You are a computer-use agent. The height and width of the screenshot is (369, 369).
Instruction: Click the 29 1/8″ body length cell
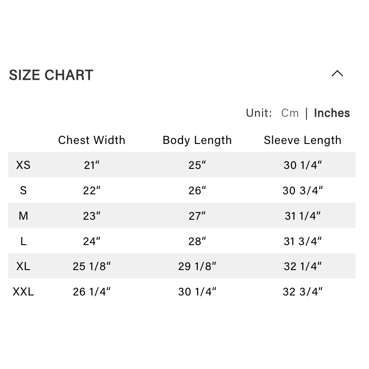(197, 266)
